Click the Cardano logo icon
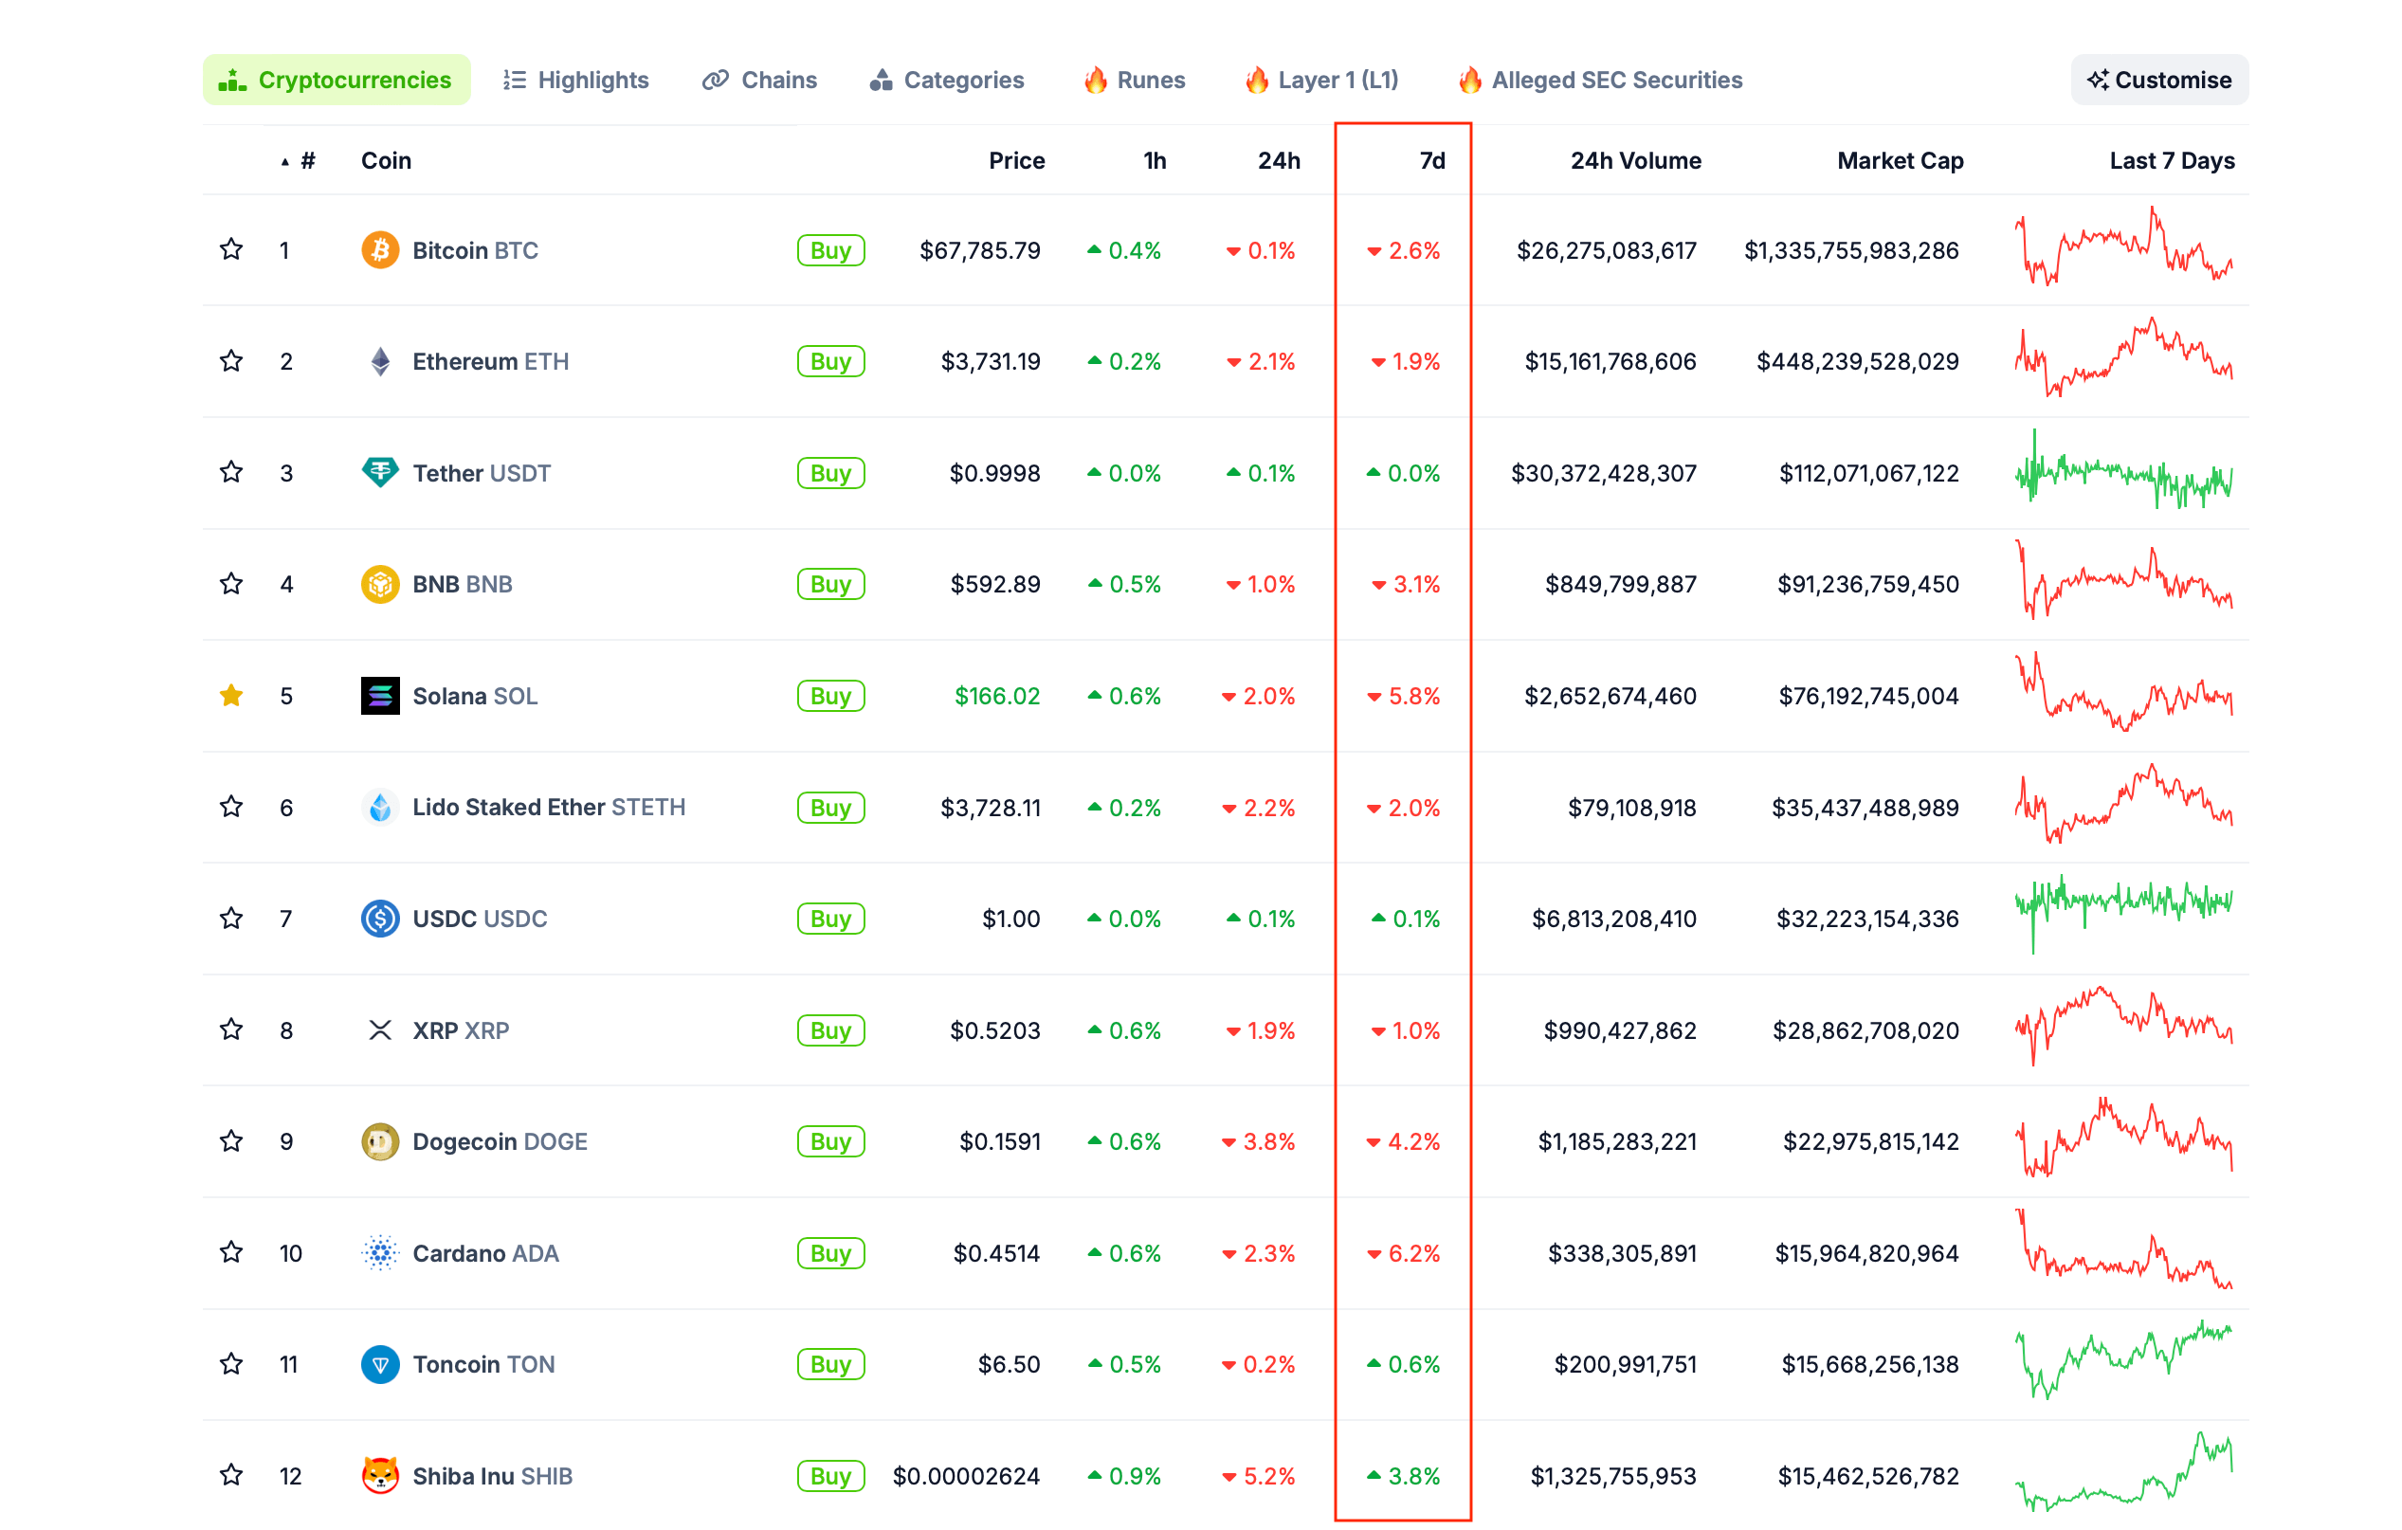The image size is (2402, 1530). click(380, 1253)
